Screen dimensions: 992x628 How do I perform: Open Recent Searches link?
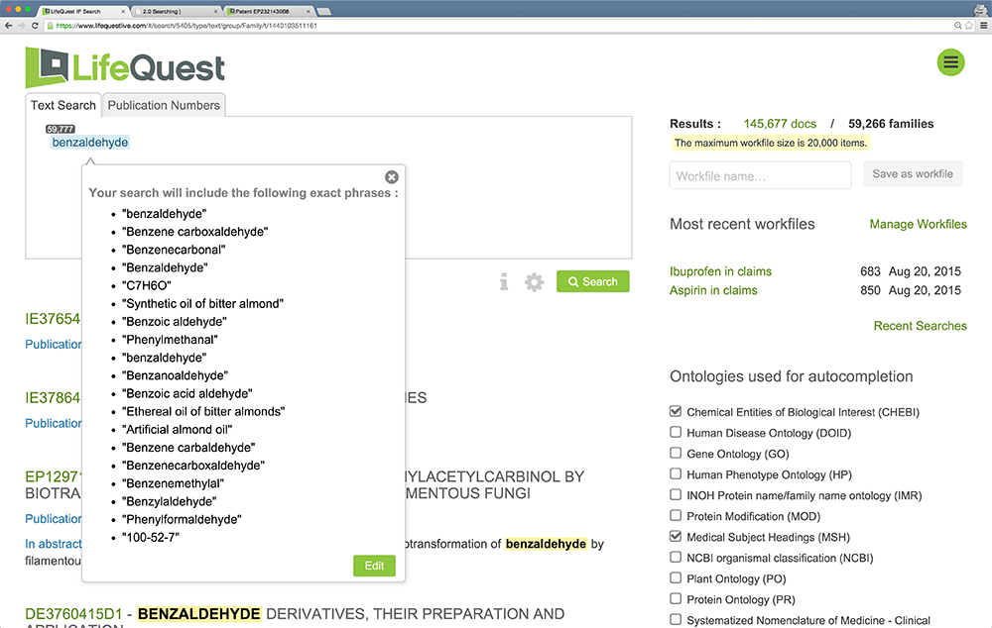[920, 325]
